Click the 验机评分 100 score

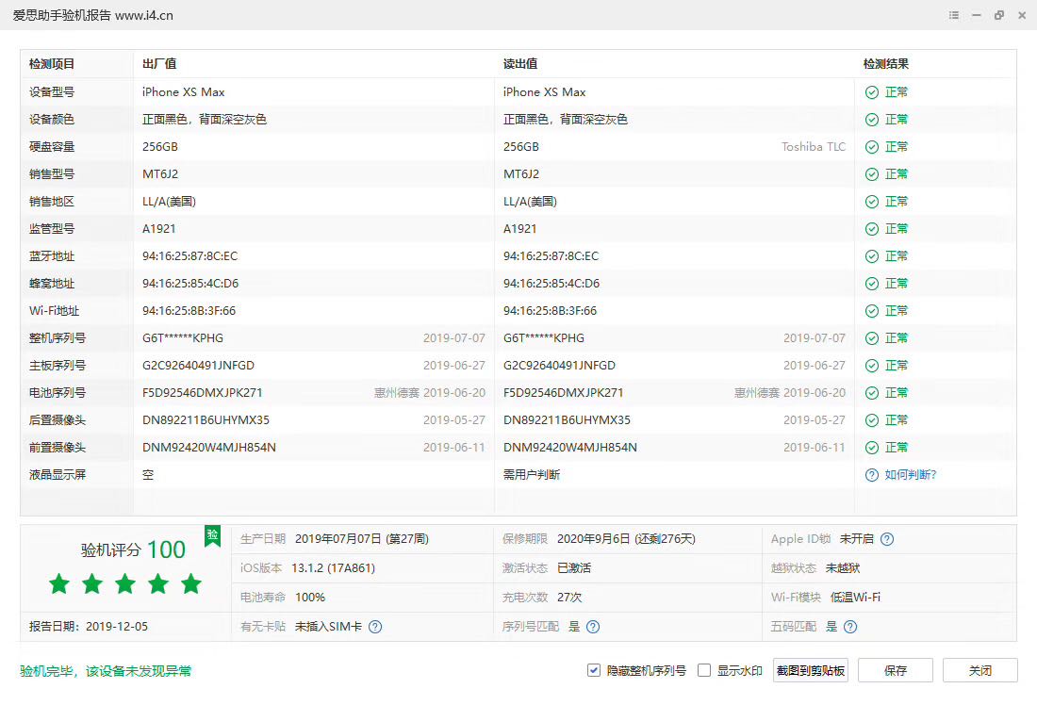pyautogui.click(x=133, y=549)
